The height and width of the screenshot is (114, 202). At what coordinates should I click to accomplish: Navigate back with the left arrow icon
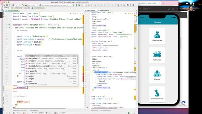coord(16,5)
